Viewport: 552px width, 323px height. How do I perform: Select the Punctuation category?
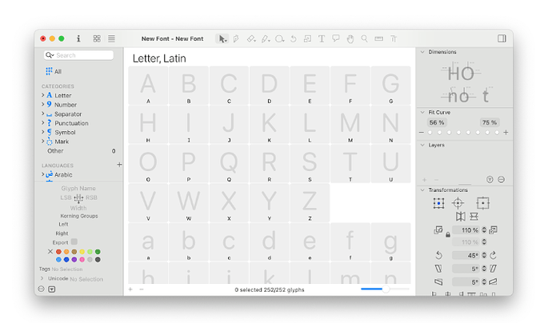[71, 123]
